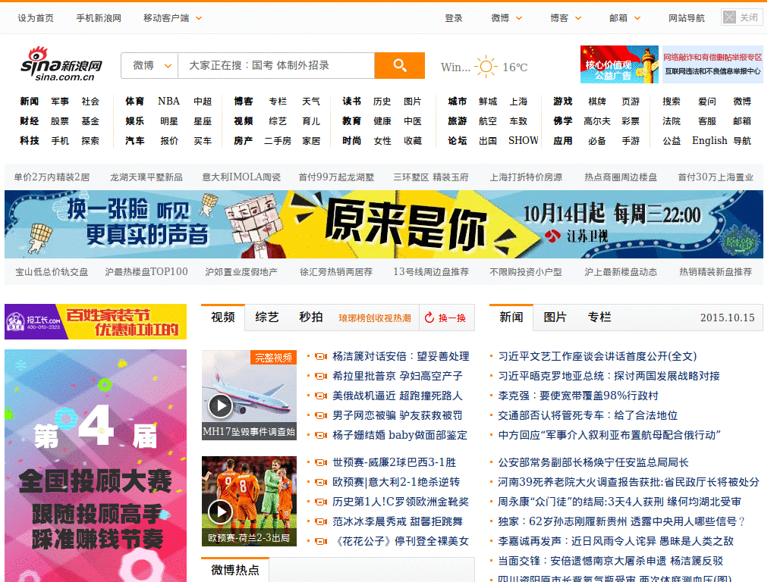Open the 核心价值观 公益广告 banner
777x582 pixels.
[619, 64]
